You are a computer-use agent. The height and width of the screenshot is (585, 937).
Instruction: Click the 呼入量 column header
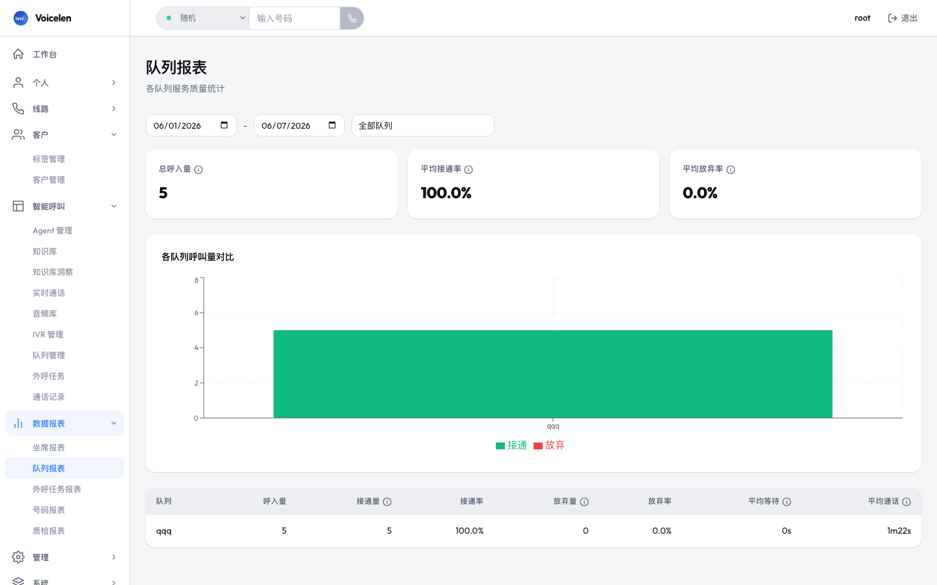275,502
